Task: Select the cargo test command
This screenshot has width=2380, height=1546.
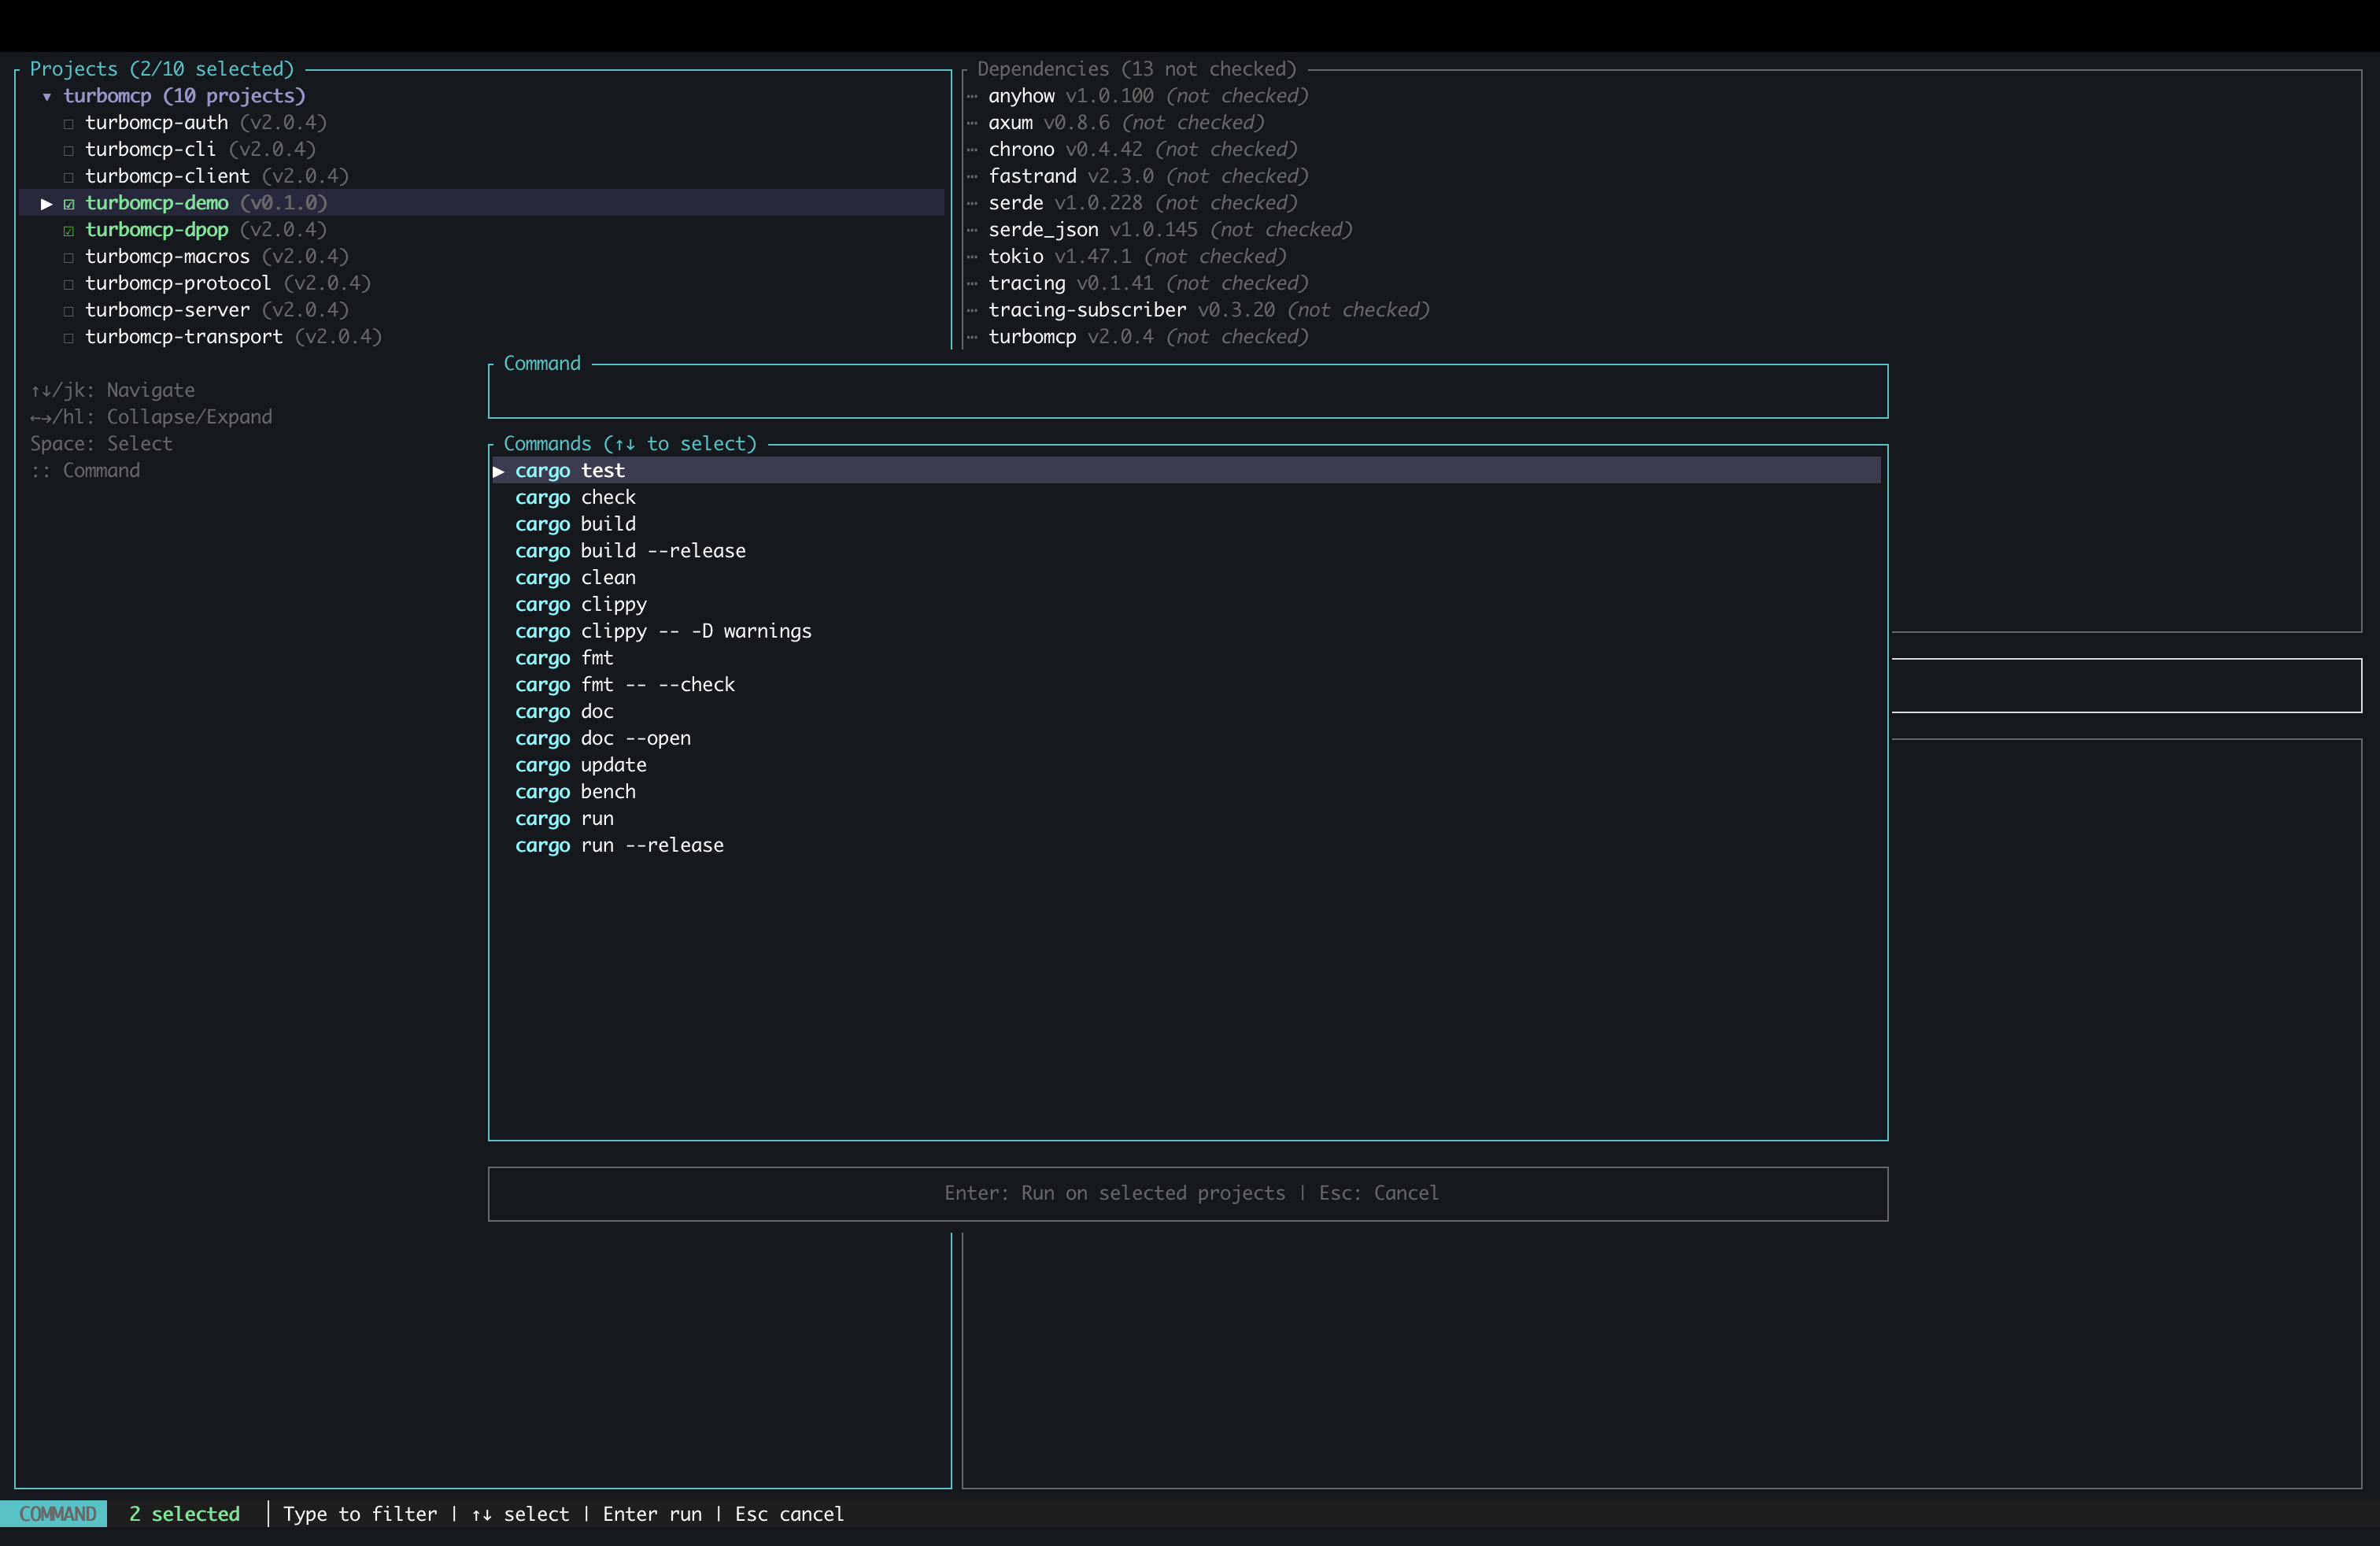Action: (x=569, y=471)
